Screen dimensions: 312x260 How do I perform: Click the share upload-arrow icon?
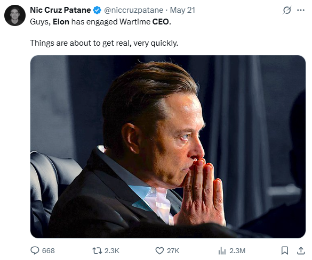click(x=301, y=250)
